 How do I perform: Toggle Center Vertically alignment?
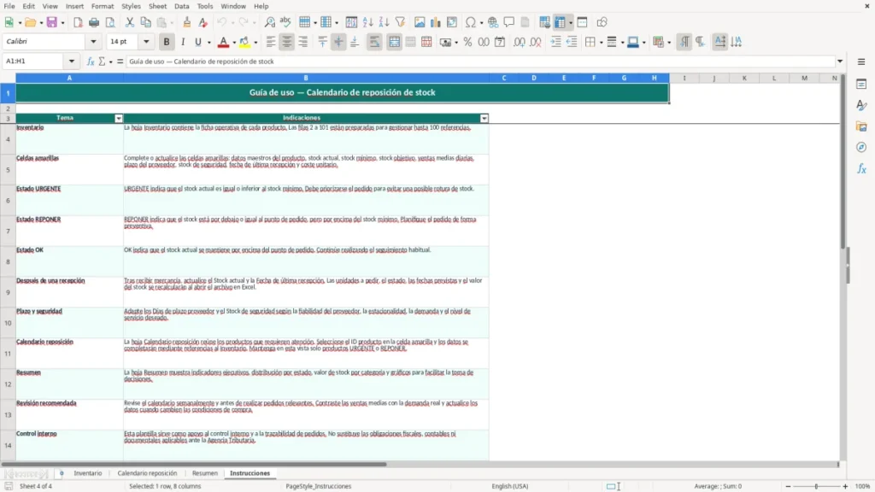pyautogui.click(x=338, y=42)
